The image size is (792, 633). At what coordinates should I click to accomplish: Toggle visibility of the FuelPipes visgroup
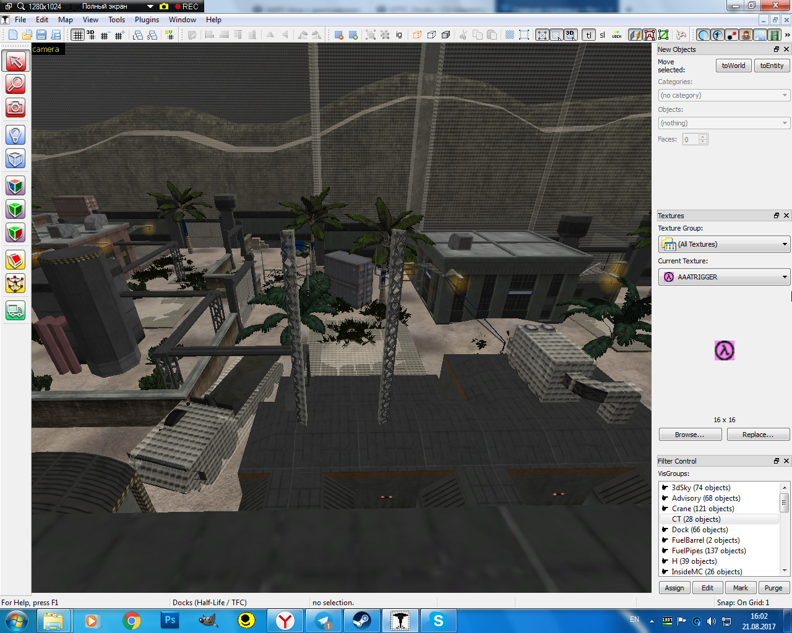tap(665, 550)
